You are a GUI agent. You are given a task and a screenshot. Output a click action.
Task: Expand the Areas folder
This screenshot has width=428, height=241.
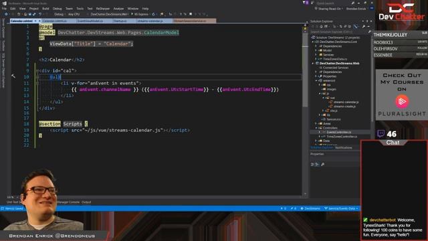click(x=316, y=123)
